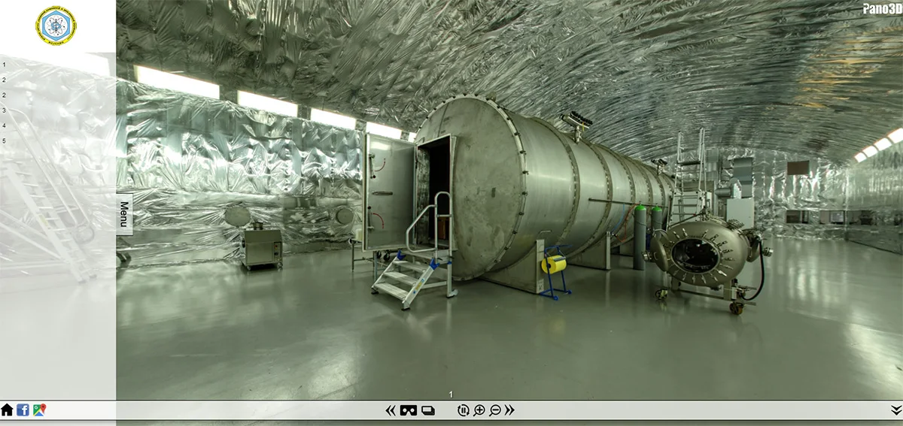The width and height of the screenshot is (903, 426).
Task: Zoom out with the magnifier minus icon
Action: [495, 410]
